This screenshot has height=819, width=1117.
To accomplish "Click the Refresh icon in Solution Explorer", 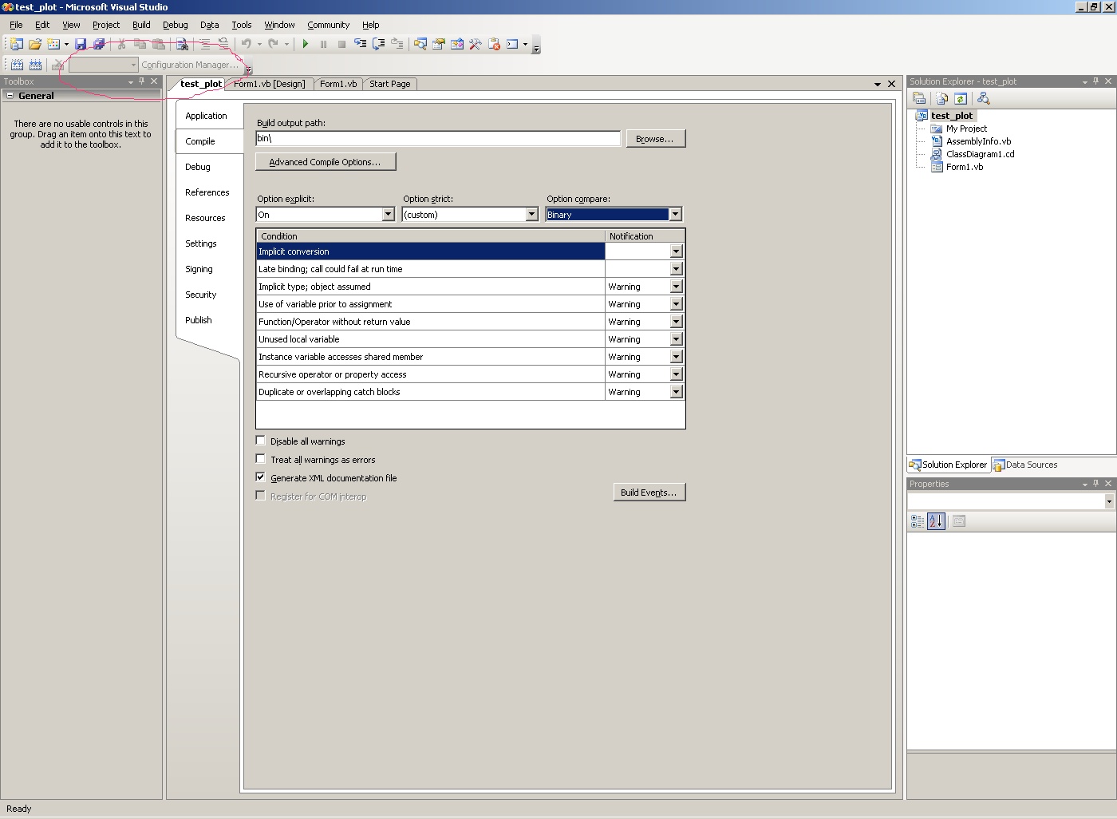I will pyautogui.click(x=961, y=98).
